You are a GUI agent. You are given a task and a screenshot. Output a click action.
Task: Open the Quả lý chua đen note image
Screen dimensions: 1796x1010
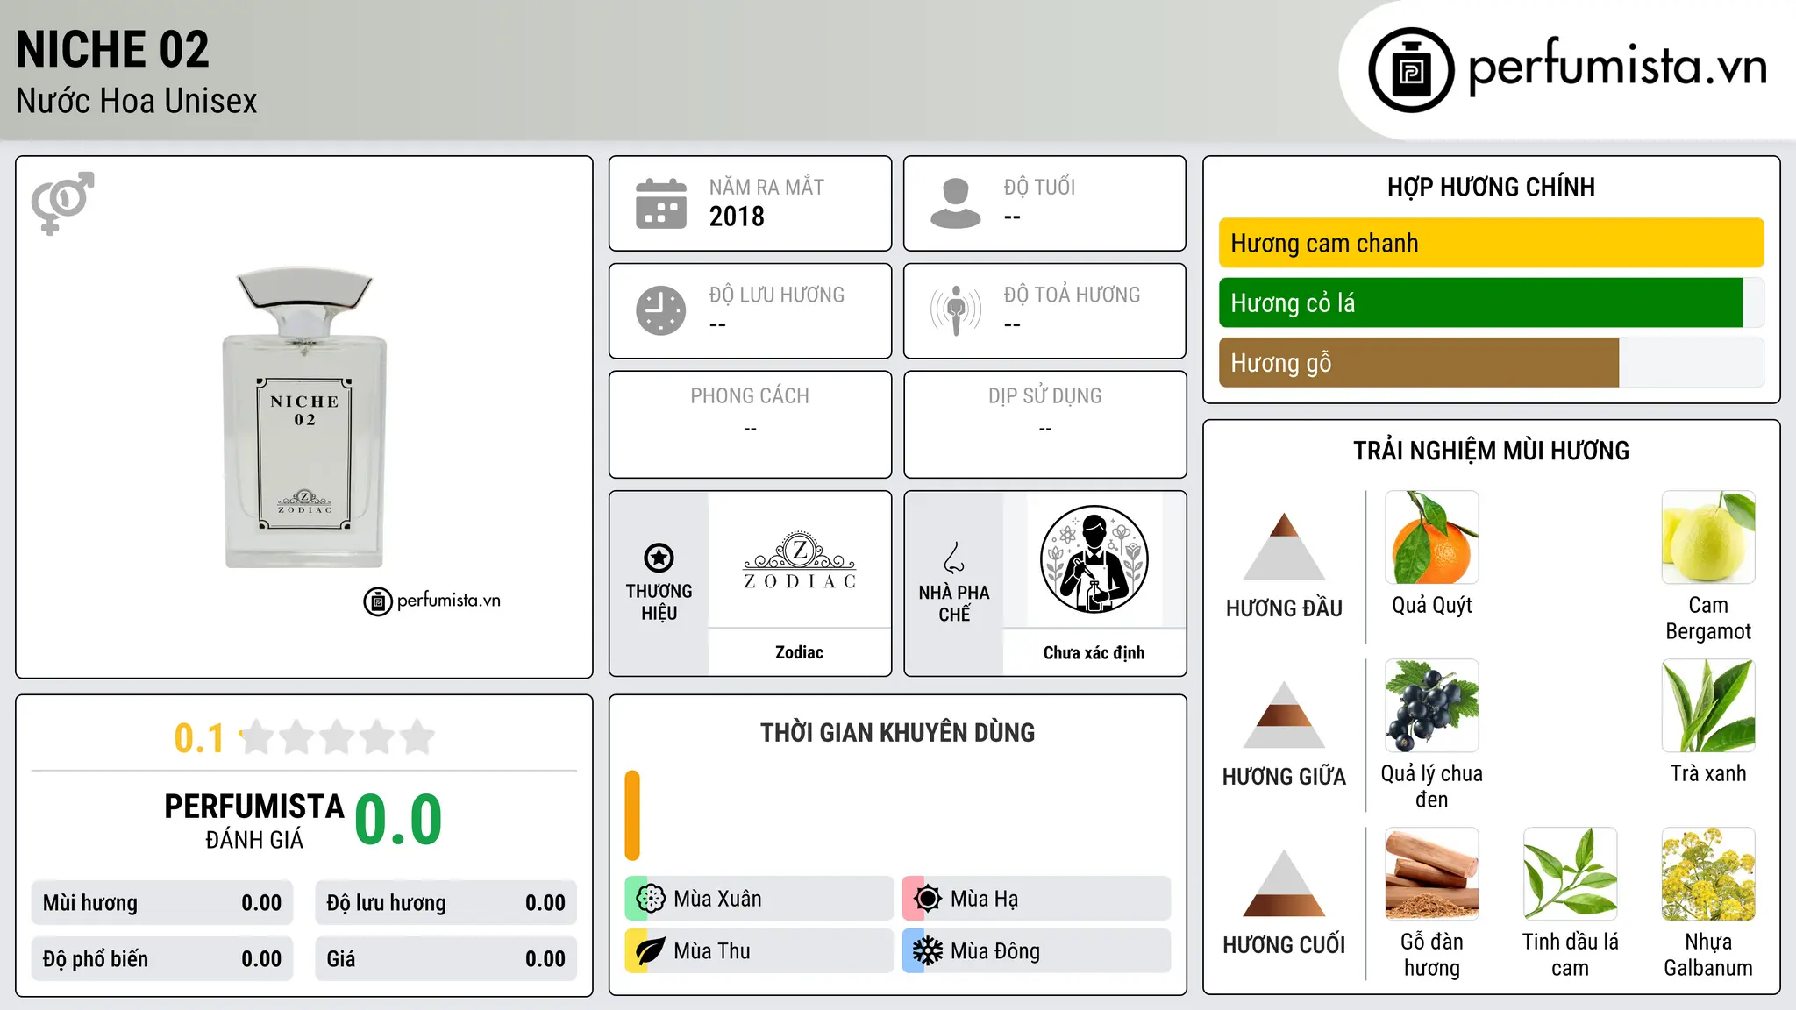[x=1432, y=706]
